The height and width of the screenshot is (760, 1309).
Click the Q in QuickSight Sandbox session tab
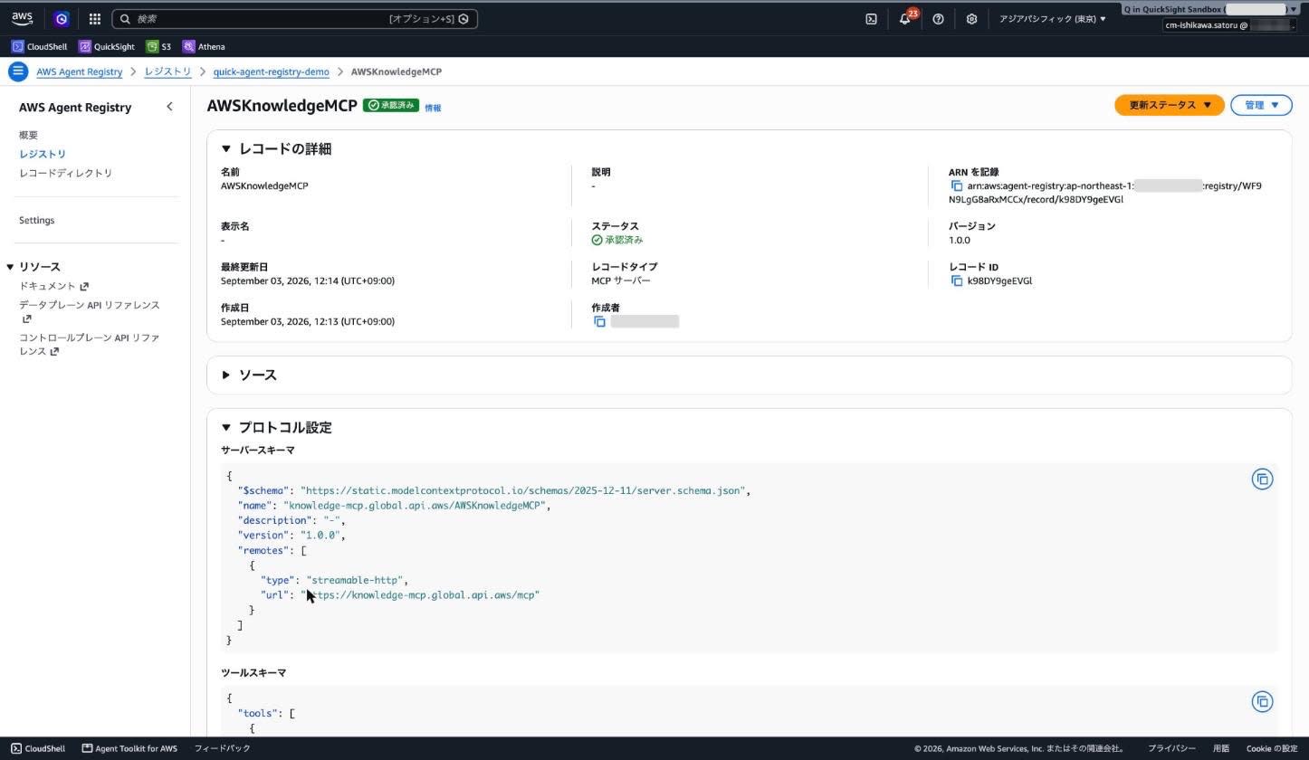point(1211,9)
